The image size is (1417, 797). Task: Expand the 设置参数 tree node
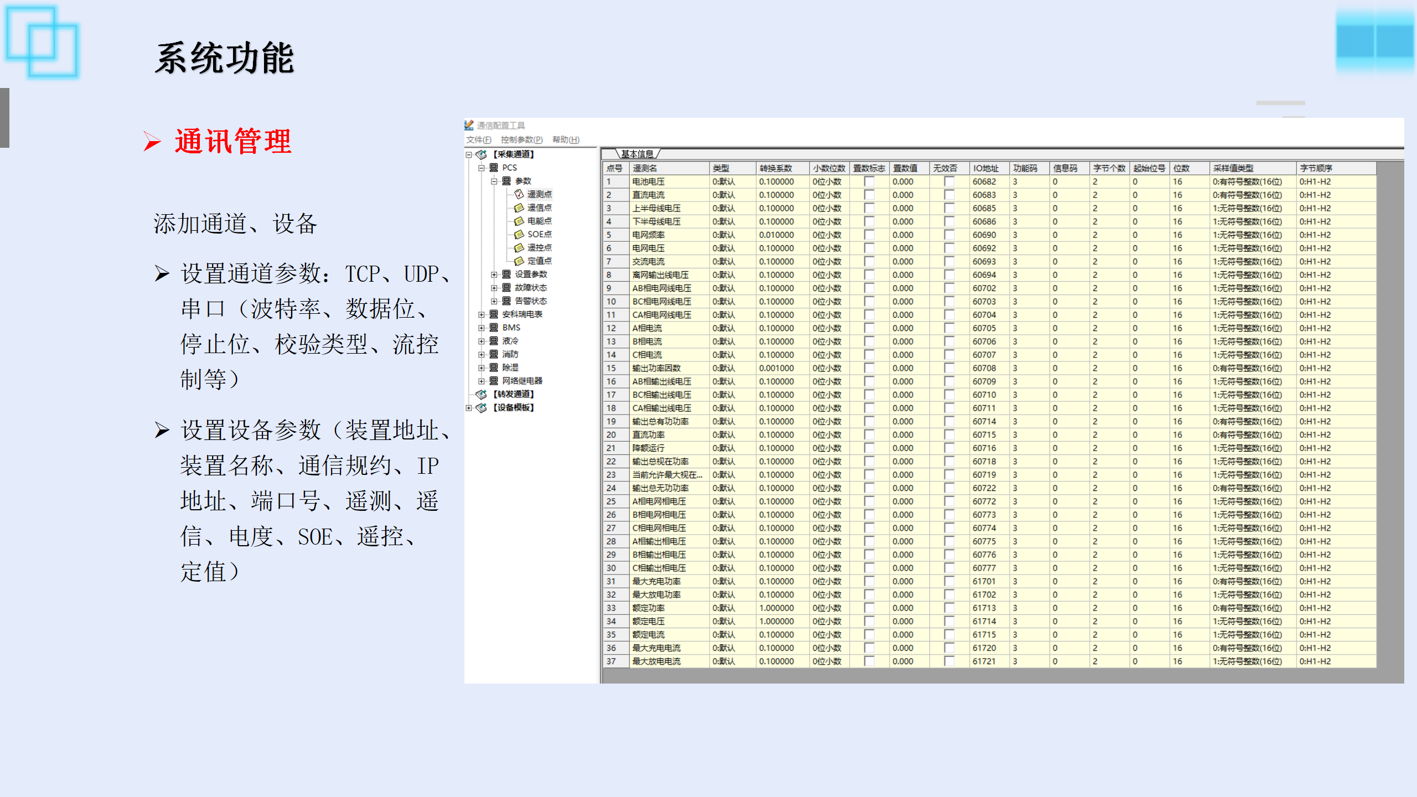[x=494, y=274]
